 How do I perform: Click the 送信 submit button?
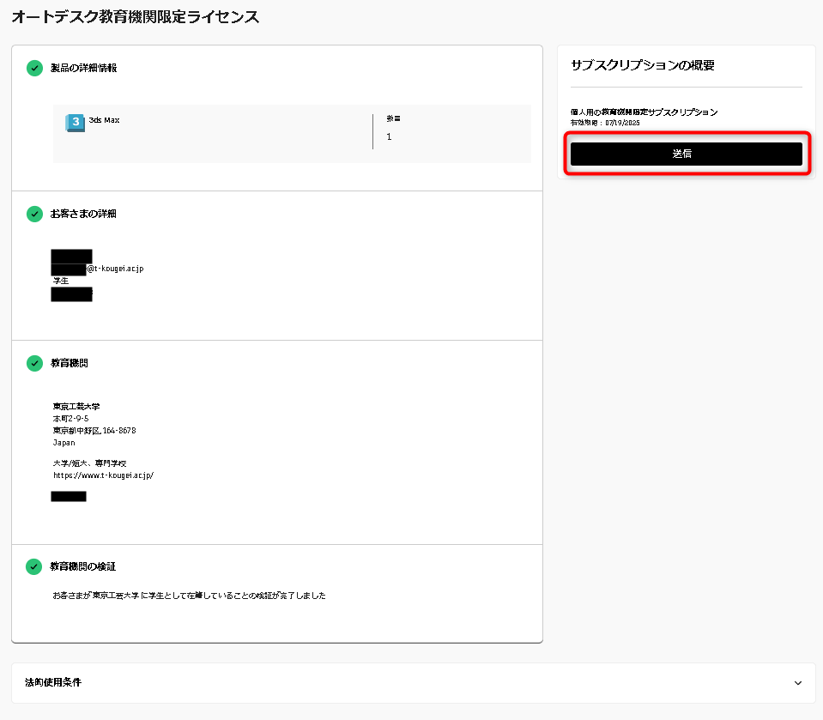point(686,154)
